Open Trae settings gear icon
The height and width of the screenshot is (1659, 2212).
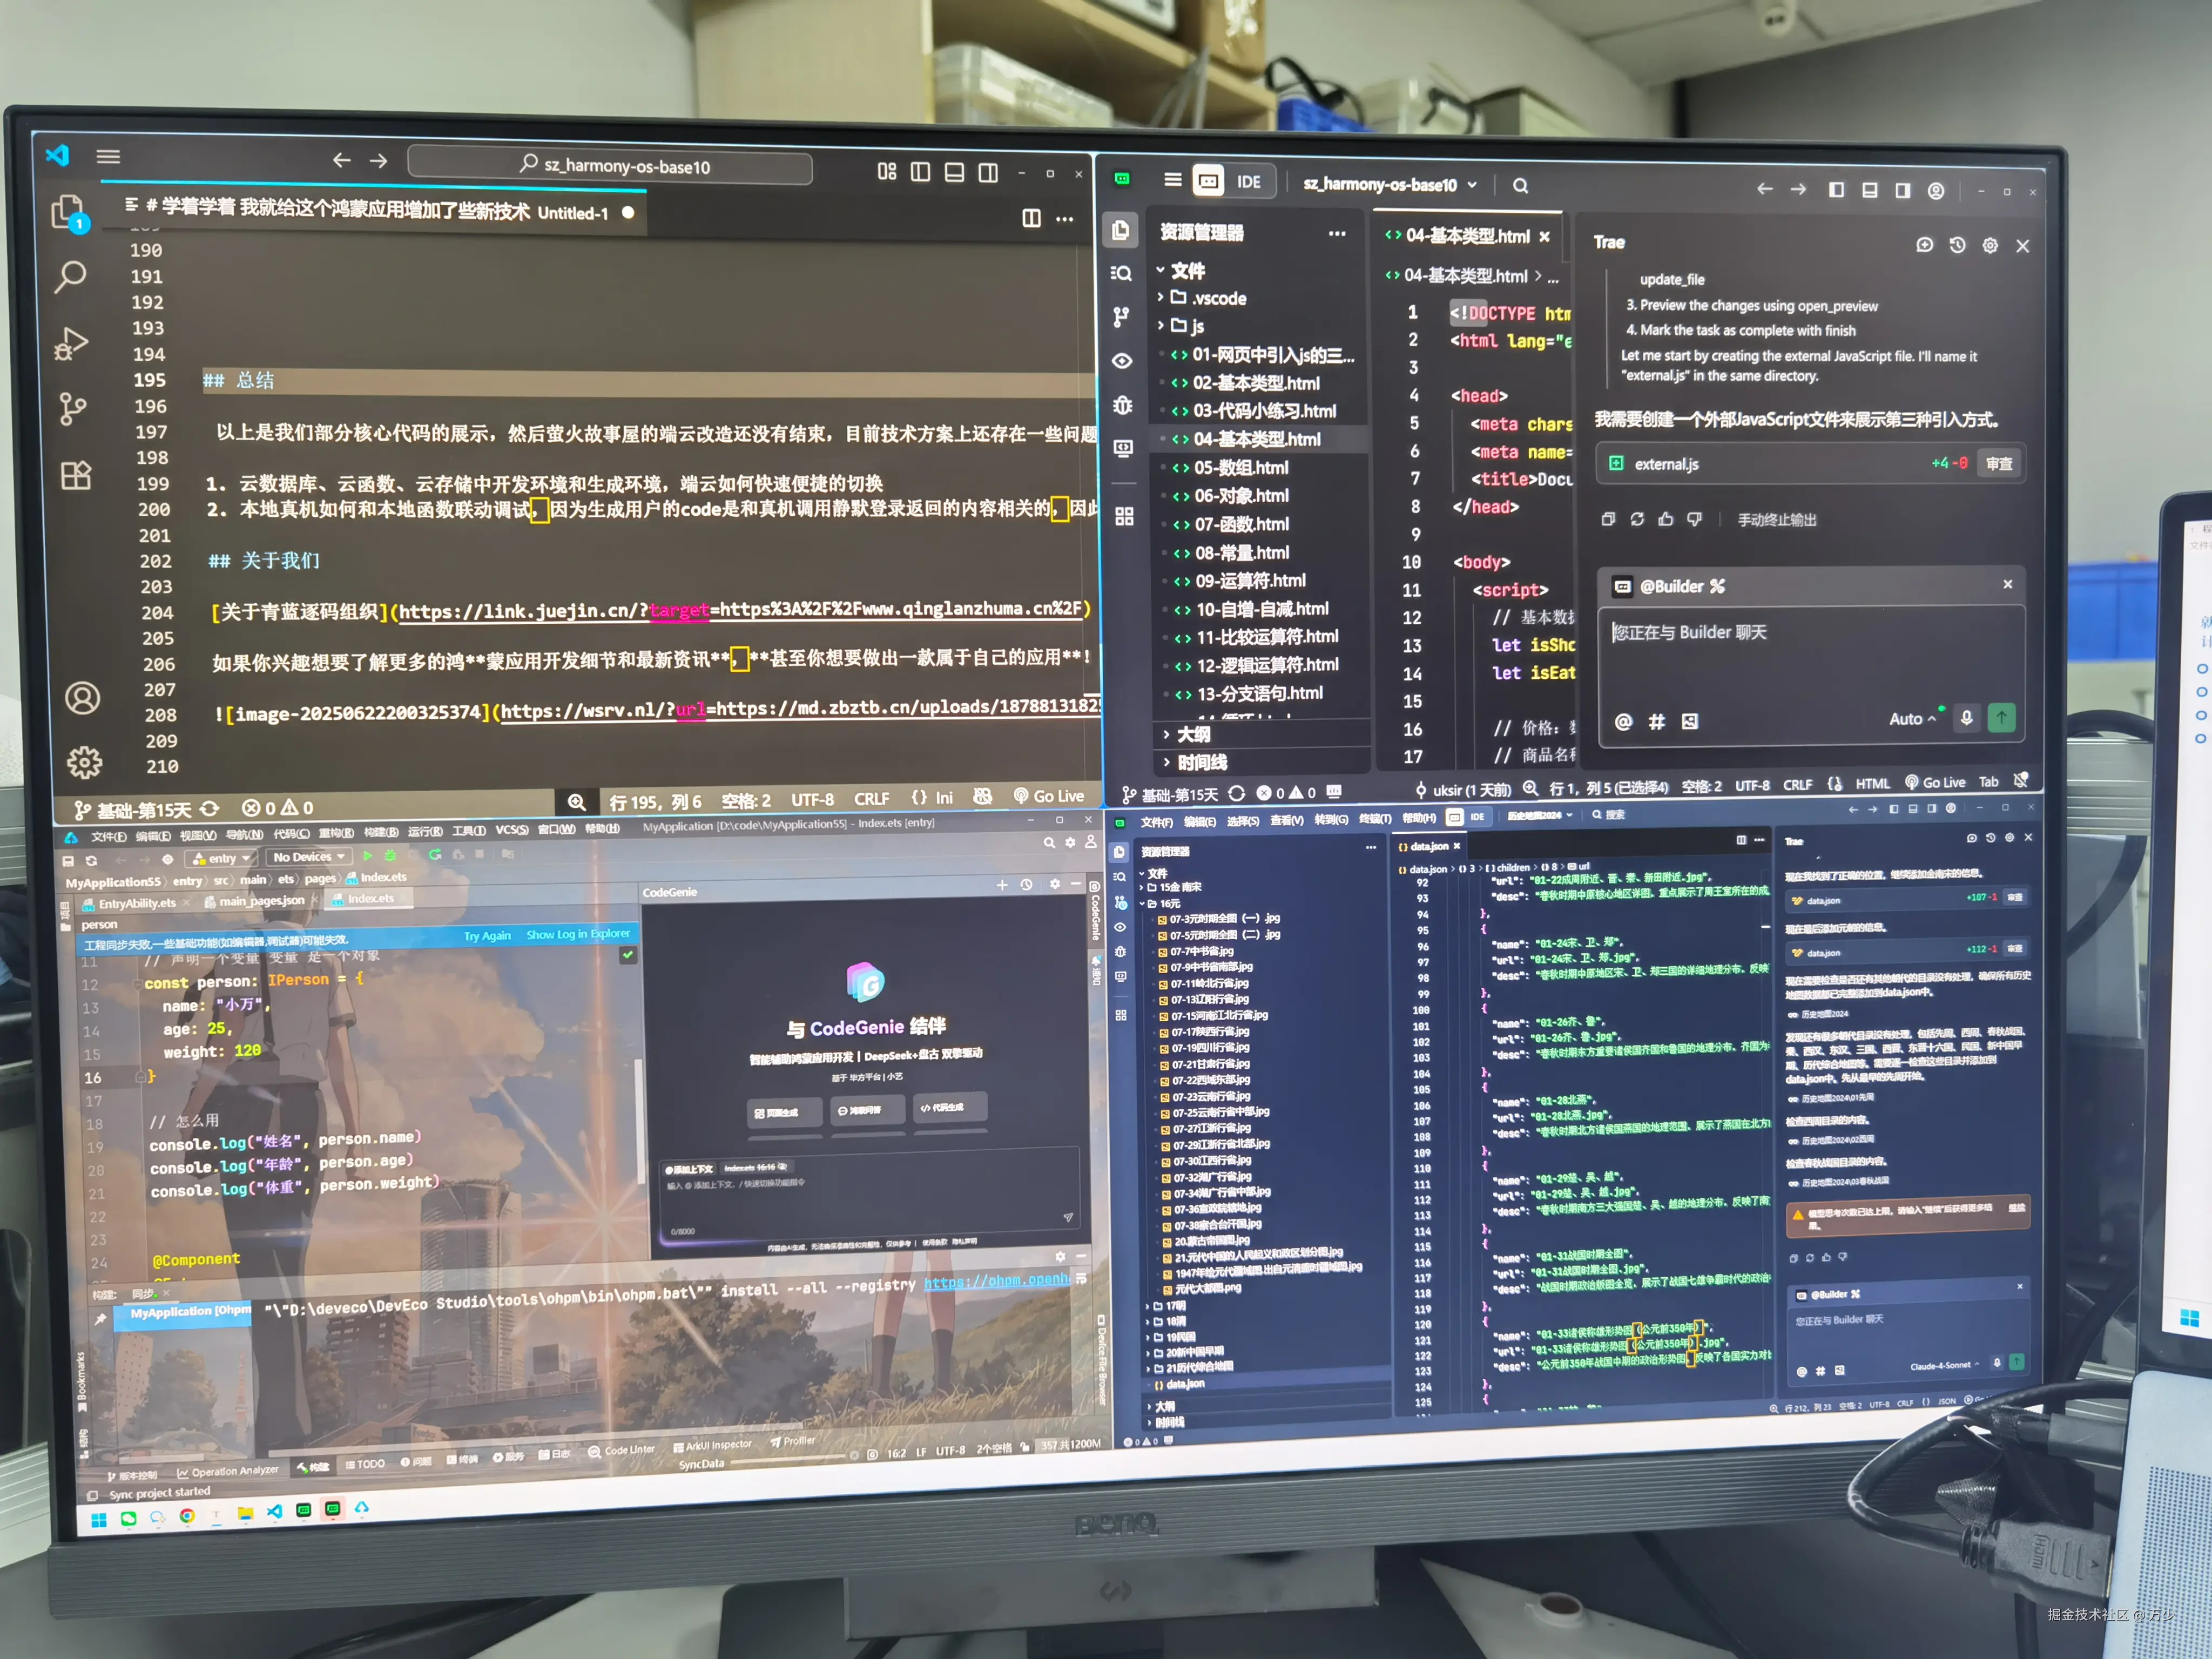tap(1990, 245)
